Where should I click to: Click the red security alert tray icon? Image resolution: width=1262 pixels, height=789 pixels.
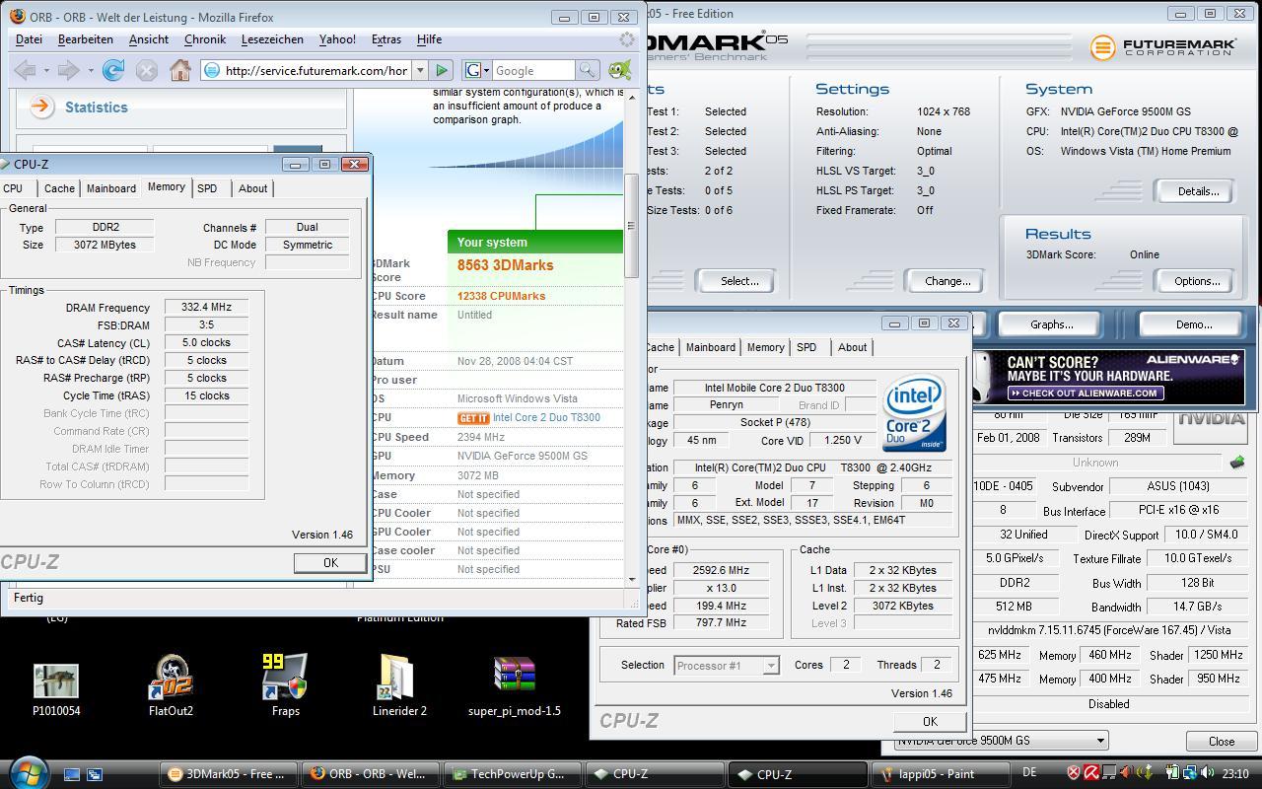[1074, 774]
